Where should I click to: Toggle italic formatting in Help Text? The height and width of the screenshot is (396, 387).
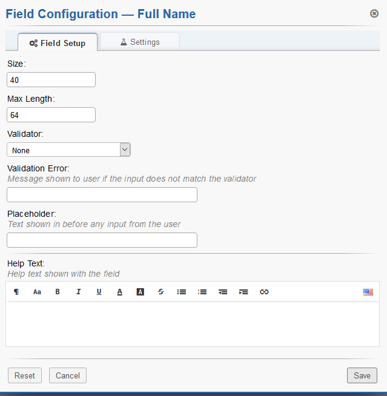78,292
